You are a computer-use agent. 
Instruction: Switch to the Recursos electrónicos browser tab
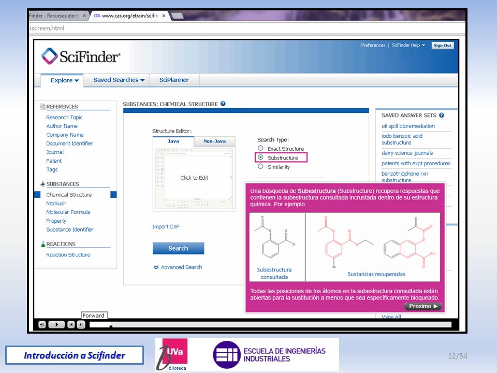click(54, 16)
